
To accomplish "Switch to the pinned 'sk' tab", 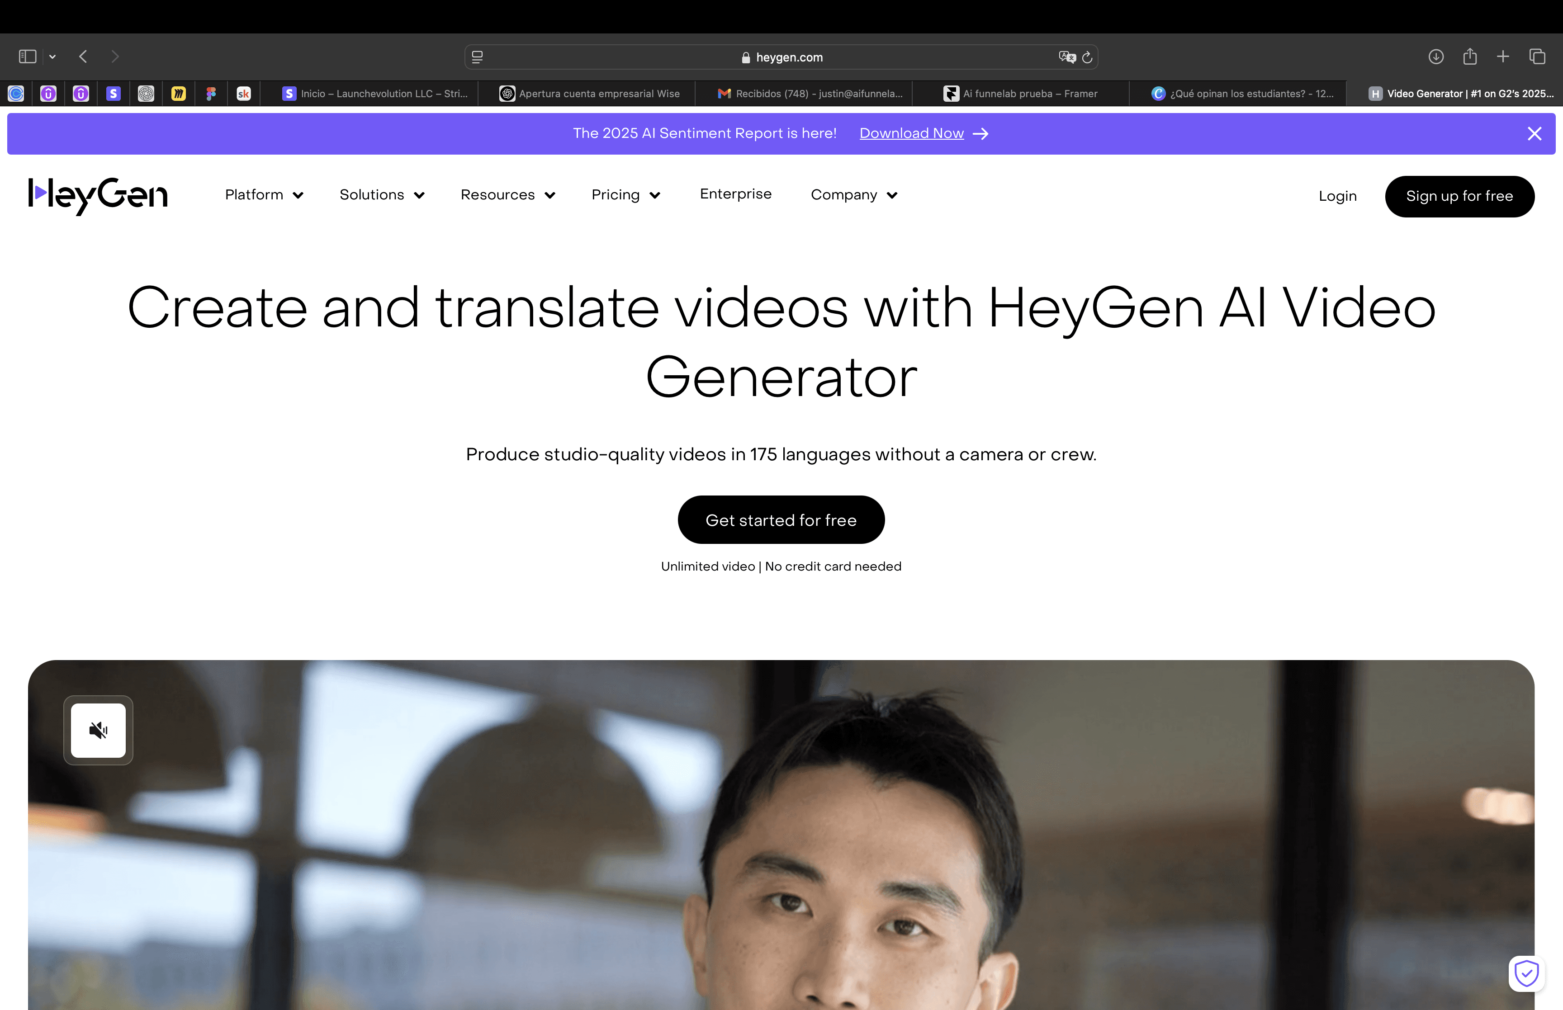I will point(243,94).
